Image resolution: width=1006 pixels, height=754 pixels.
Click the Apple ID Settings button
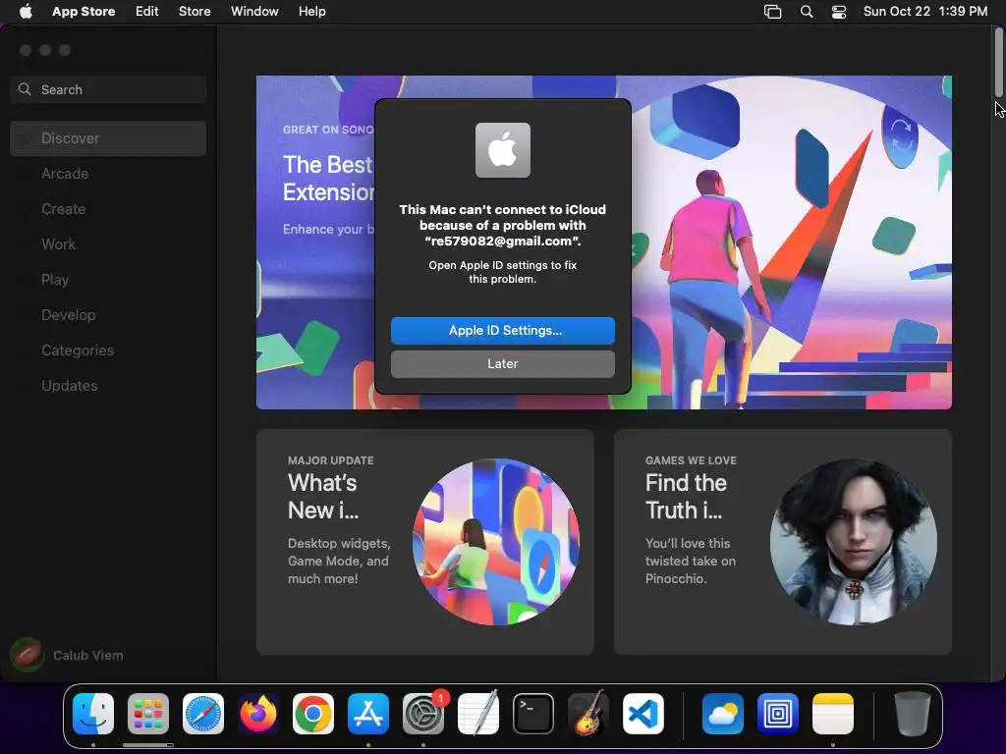tap(502, 330)
